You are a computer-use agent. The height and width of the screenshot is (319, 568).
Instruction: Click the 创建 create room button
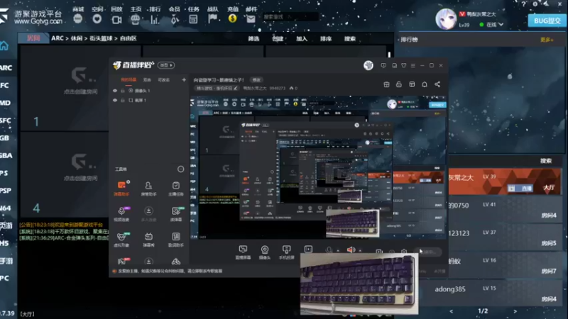[278, 39]
